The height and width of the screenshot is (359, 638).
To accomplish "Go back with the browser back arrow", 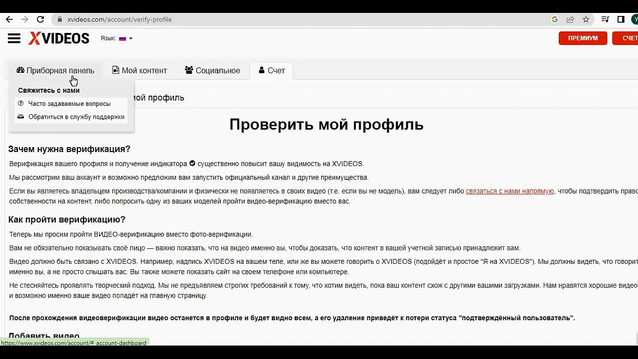I will point(9,19).
